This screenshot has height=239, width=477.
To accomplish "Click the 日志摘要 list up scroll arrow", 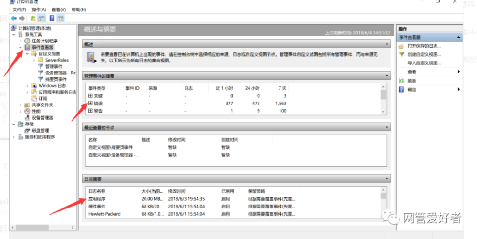I will pos(384,190).
